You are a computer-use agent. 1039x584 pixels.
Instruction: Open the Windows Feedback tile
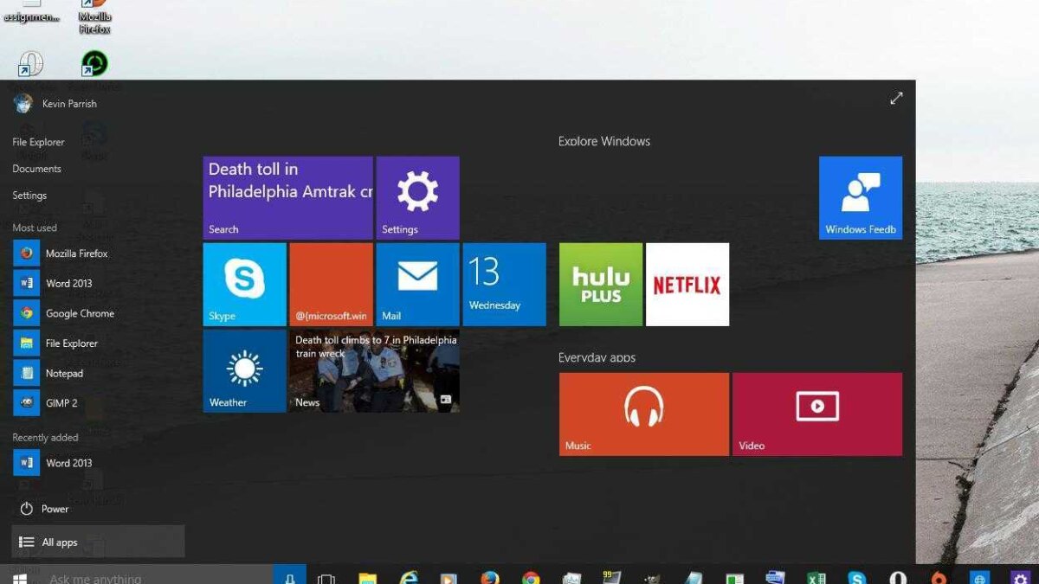click(860, 197)
